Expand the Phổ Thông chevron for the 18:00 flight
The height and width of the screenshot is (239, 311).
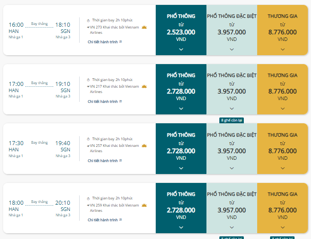181,227
